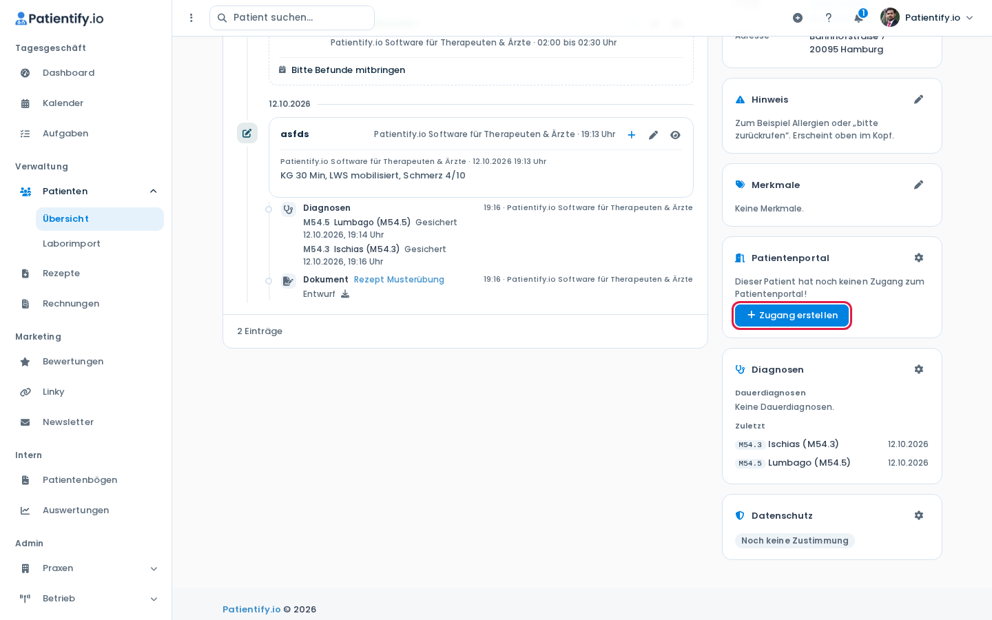Open Laborimport under Patienten
Viewport: 992px width, 620px height.
[x=100, y=244]
